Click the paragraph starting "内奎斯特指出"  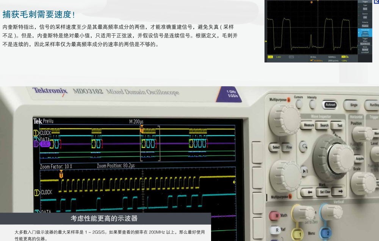tap(120, 36)
